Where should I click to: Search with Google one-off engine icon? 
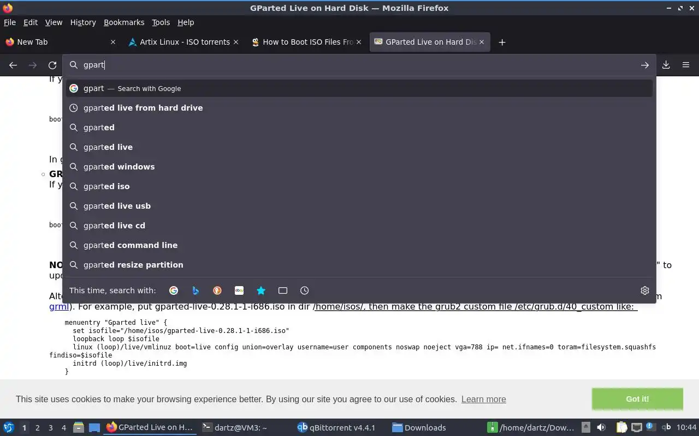(174, 290)
